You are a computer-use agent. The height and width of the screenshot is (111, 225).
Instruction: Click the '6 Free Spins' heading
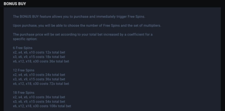tap(23, 48)
